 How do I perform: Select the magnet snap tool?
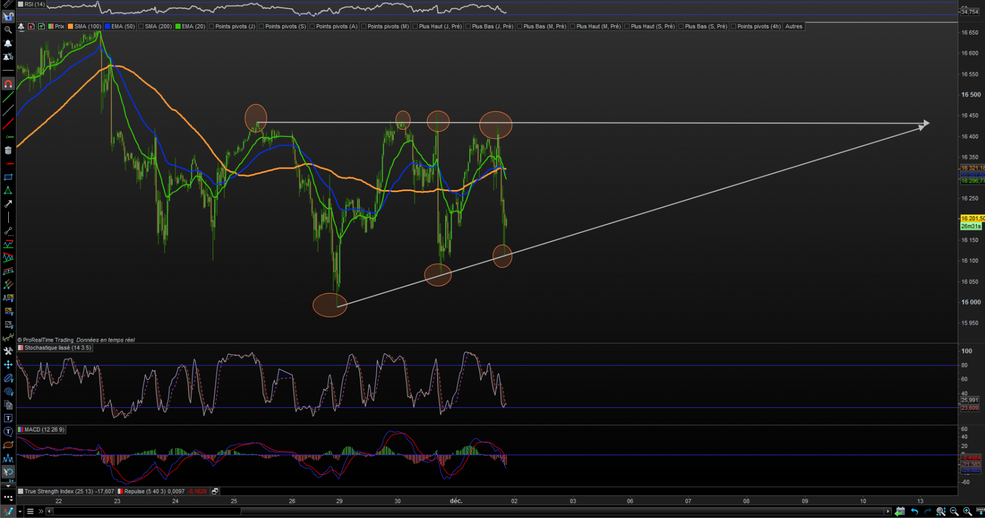8,84
